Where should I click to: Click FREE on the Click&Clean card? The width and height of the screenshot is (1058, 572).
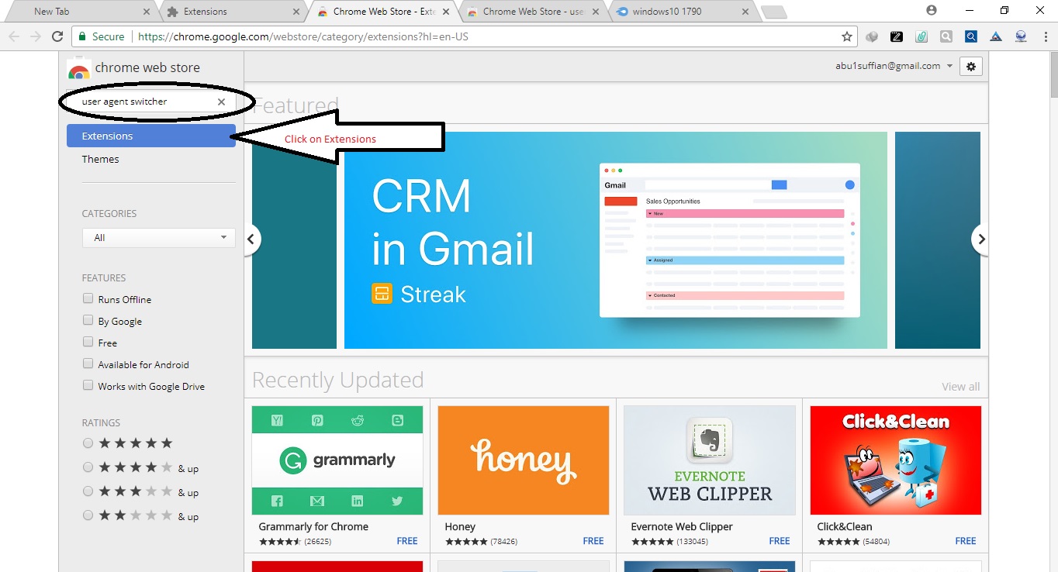tap(966, 541)
